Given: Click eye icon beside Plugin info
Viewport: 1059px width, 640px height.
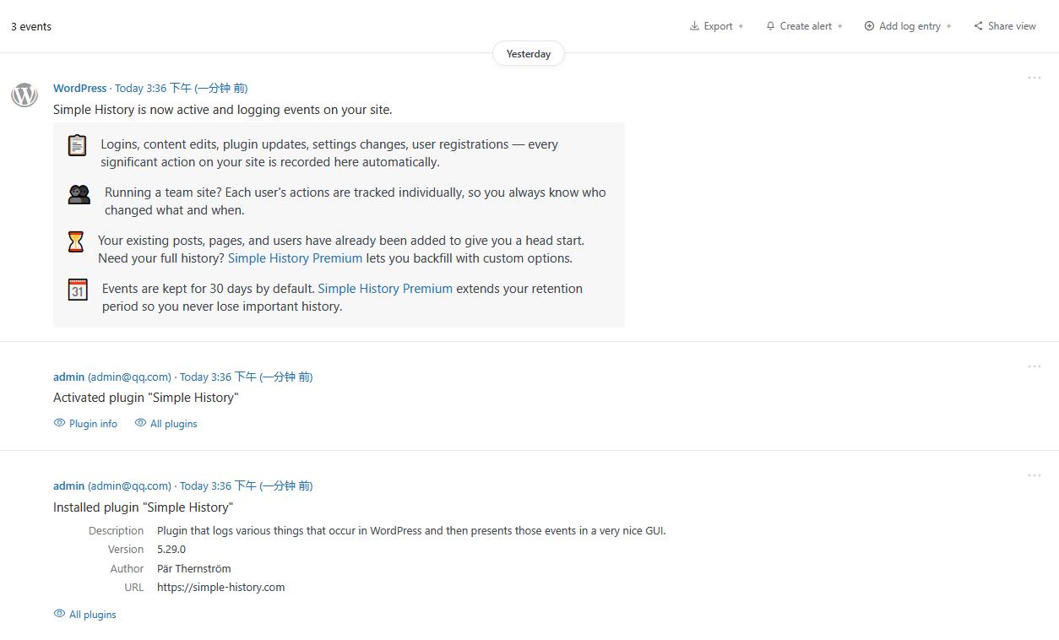Looking at the screenshot, I should coord(59,423).
